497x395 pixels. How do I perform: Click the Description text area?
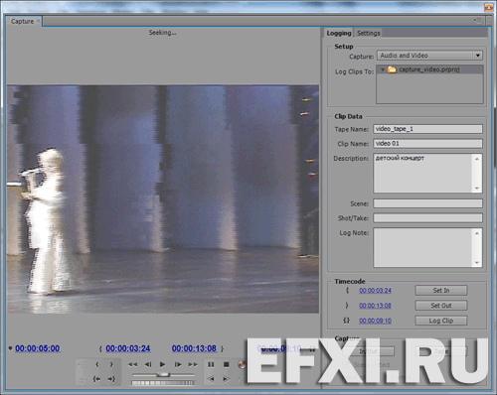tap(423, 173)
